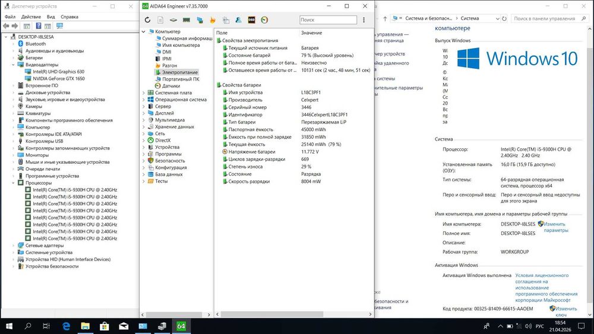Viewport: 594px width, 334px height.
Task: Click the round gauge icon in AIDA64 toolbar
Action: coord(264,20)
